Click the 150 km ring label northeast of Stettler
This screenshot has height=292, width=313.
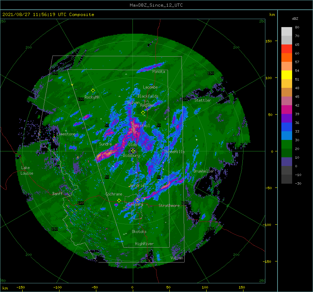click(x=211, y=73)
